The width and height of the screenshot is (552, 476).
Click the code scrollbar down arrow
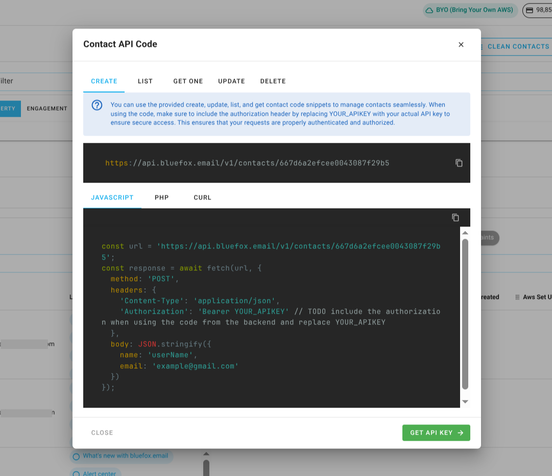coord(465,402)
